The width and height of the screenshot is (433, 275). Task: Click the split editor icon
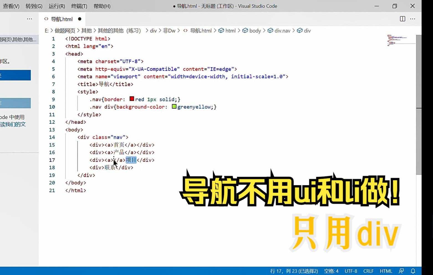click(403, 19)
